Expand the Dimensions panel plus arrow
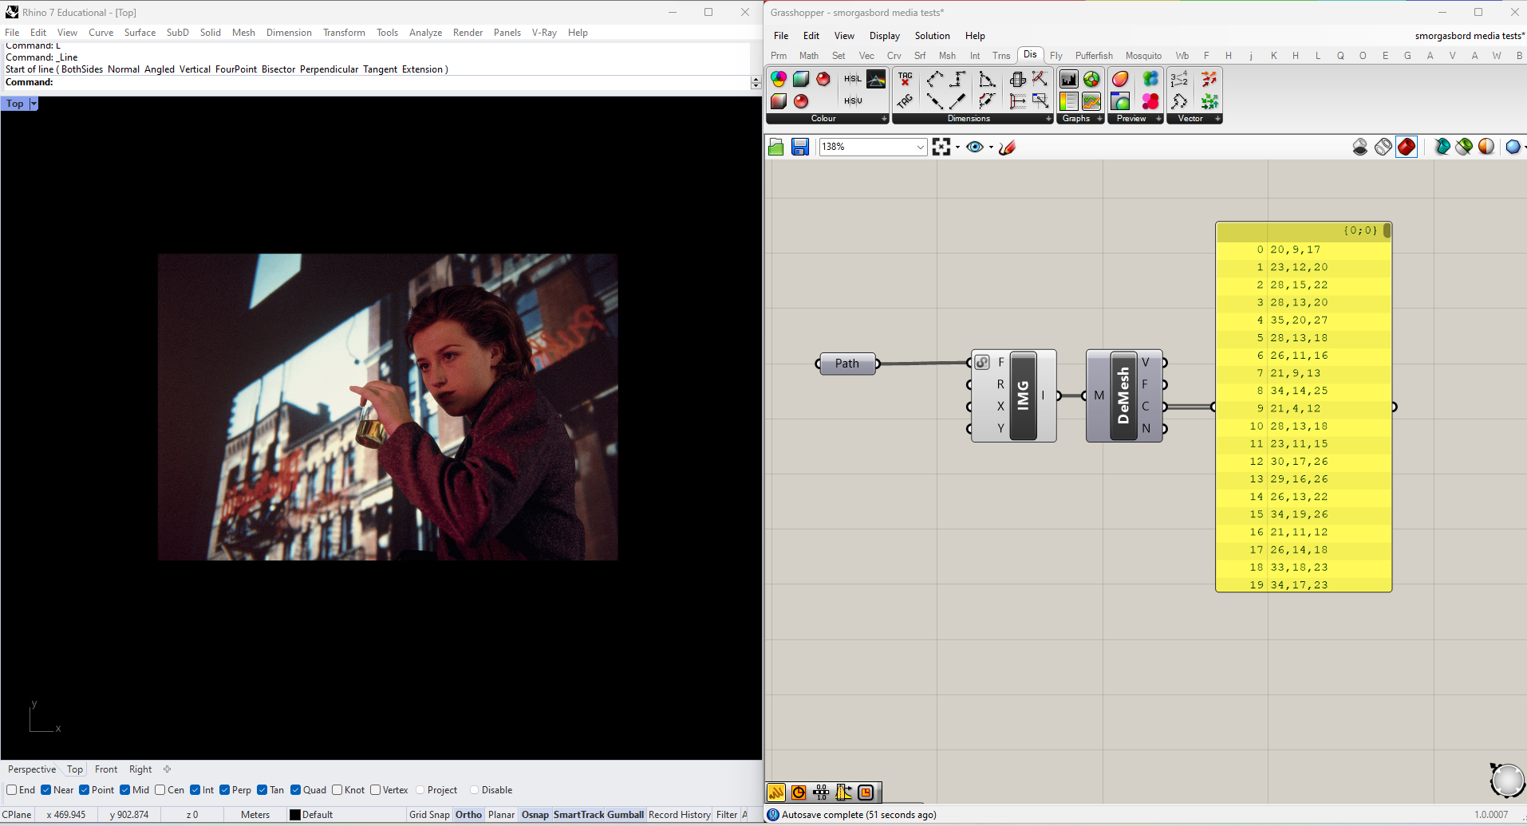 [1048, 119]
